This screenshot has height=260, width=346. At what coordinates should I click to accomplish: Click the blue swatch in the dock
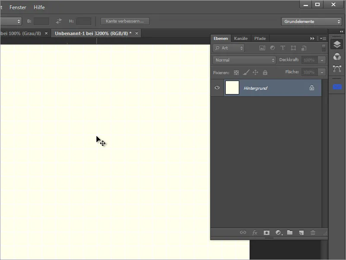point(337,87)
